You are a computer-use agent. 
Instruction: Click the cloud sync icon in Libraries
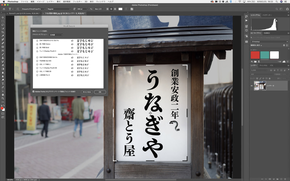284,62
